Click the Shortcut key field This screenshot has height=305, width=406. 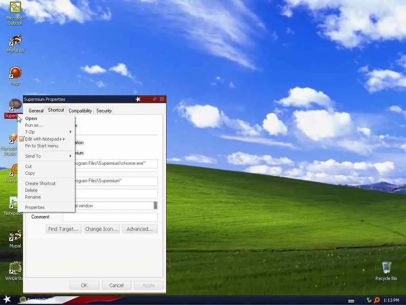pos(116,193)
